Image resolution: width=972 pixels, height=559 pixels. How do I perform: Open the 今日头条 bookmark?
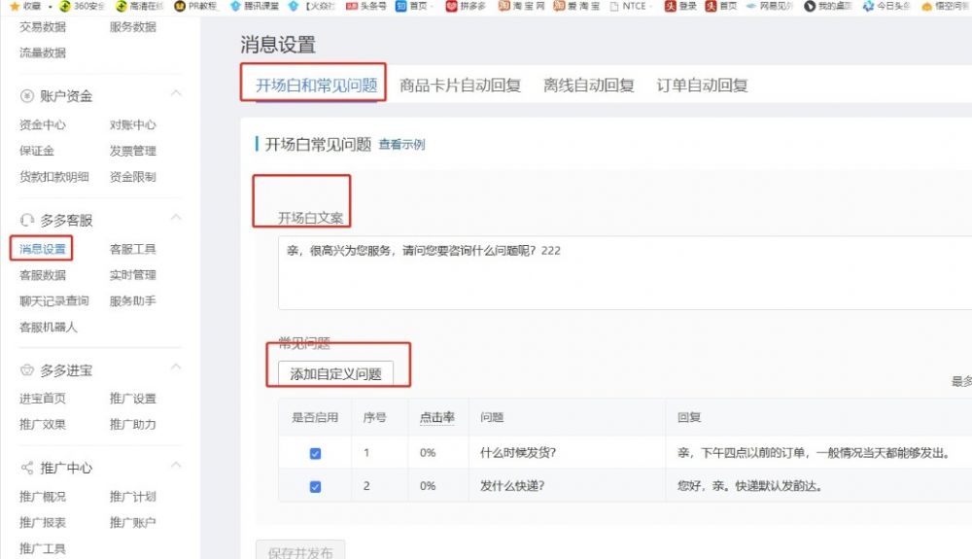[886, 6]
